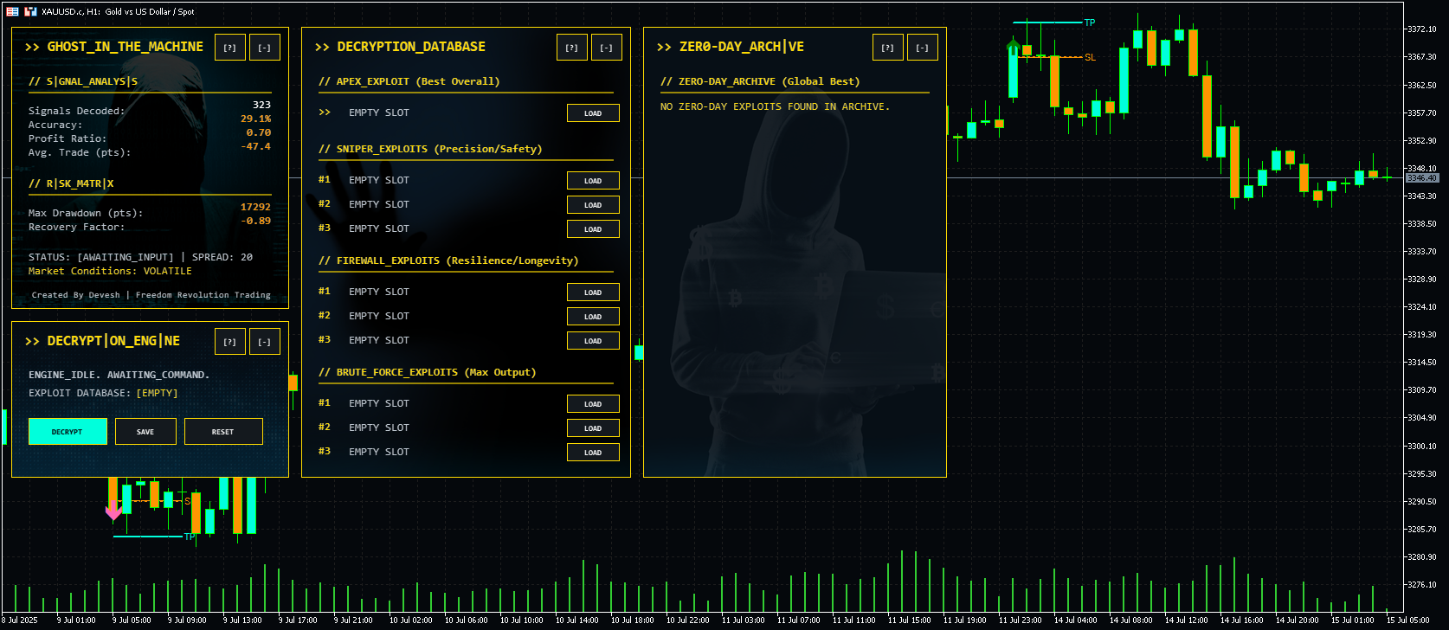Image resolution: width=1449 pixels, height=630 pixels.
Task: Click the Recovery Factor value -0.89
Action: pyautogui.click(x=255, y=221)
